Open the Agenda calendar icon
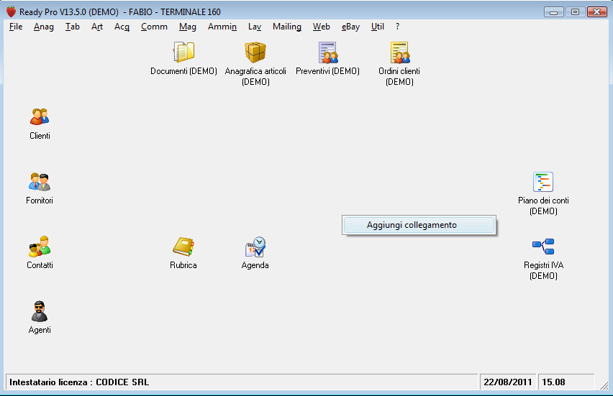The image size is (613, 396). tap(255, 247)
